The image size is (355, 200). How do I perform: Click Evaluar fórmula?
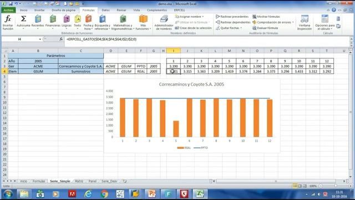tap(265, 28)
